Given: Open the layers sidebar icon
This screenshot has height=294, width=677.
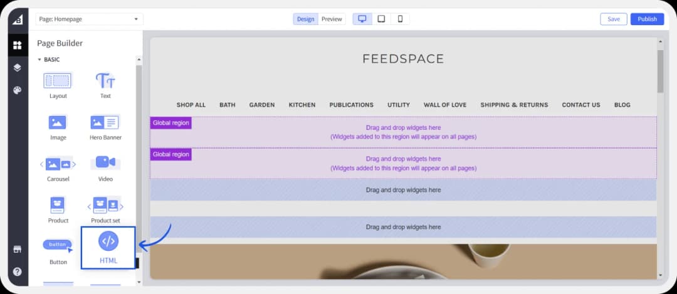Looking at the screenshot, I should pos(18,68).
